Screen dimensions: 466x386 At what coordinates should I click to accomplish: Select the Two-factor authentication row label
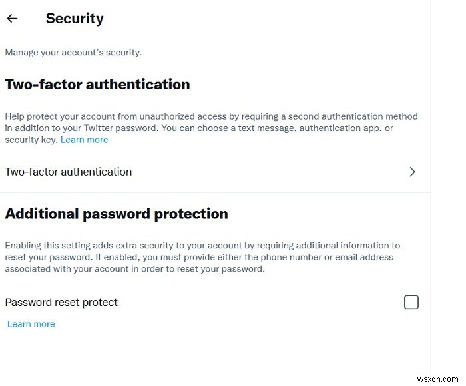tap(68, 172)
